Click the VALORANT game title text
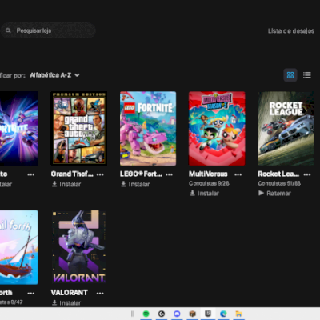This screenshot has width=320, height=320. [69, 293]
